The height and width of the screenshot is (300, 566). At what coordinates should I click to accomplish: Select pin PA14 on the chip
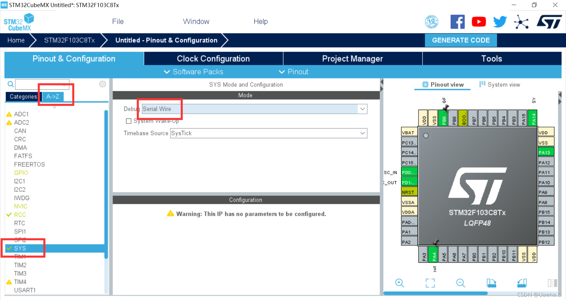[532, 118]
